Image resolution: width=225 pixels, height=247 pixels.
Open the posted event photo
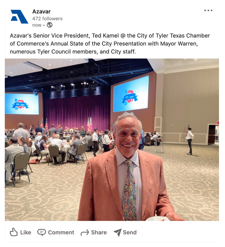point(112,140)
